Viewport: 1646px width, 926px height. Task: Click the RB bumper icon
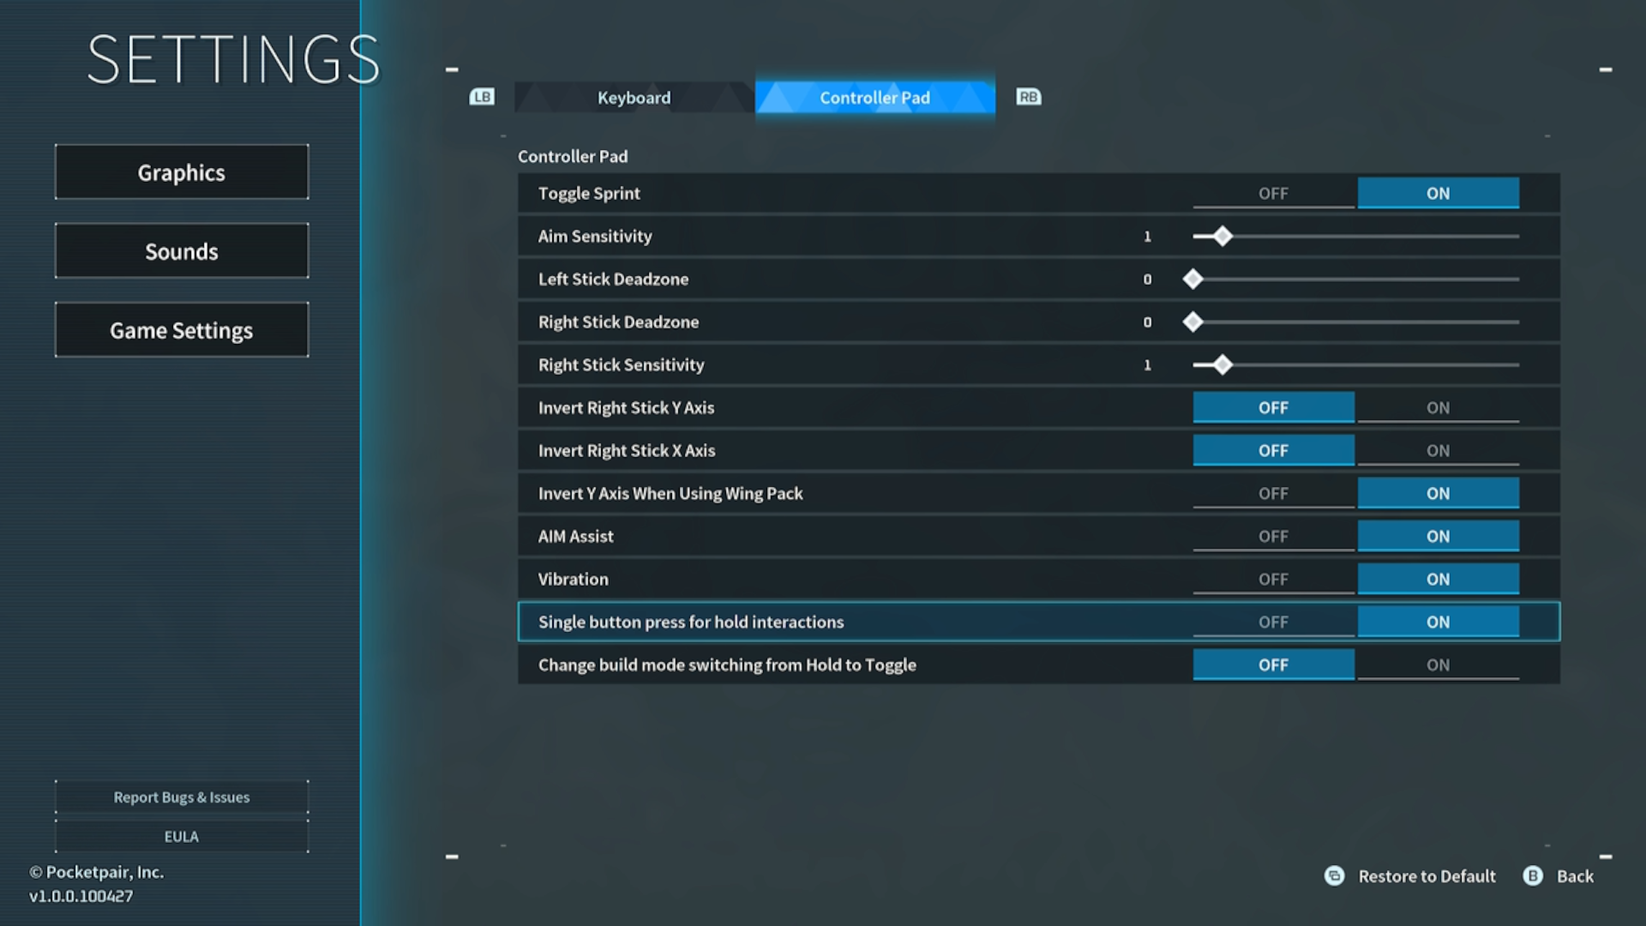point(1028,97)
